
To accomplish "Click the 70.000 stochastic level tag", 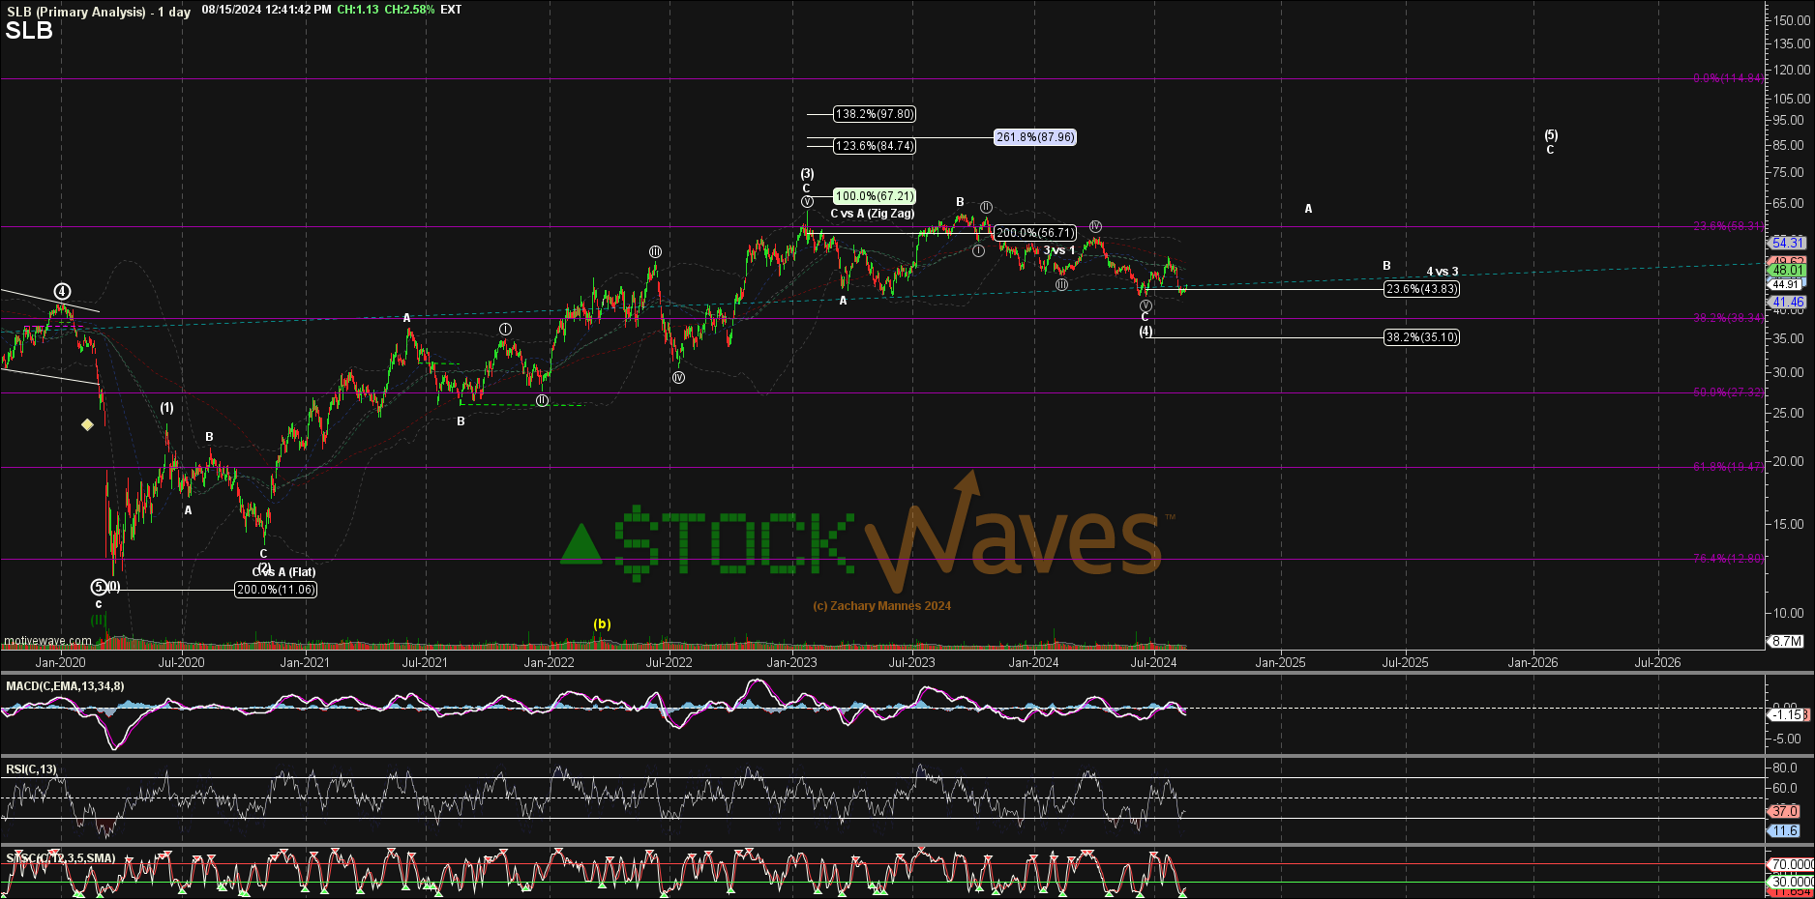I will (1792, 865).
